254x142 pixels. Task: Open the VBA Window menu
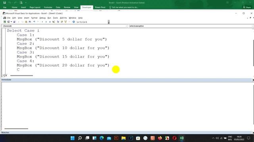coord(72,18)
